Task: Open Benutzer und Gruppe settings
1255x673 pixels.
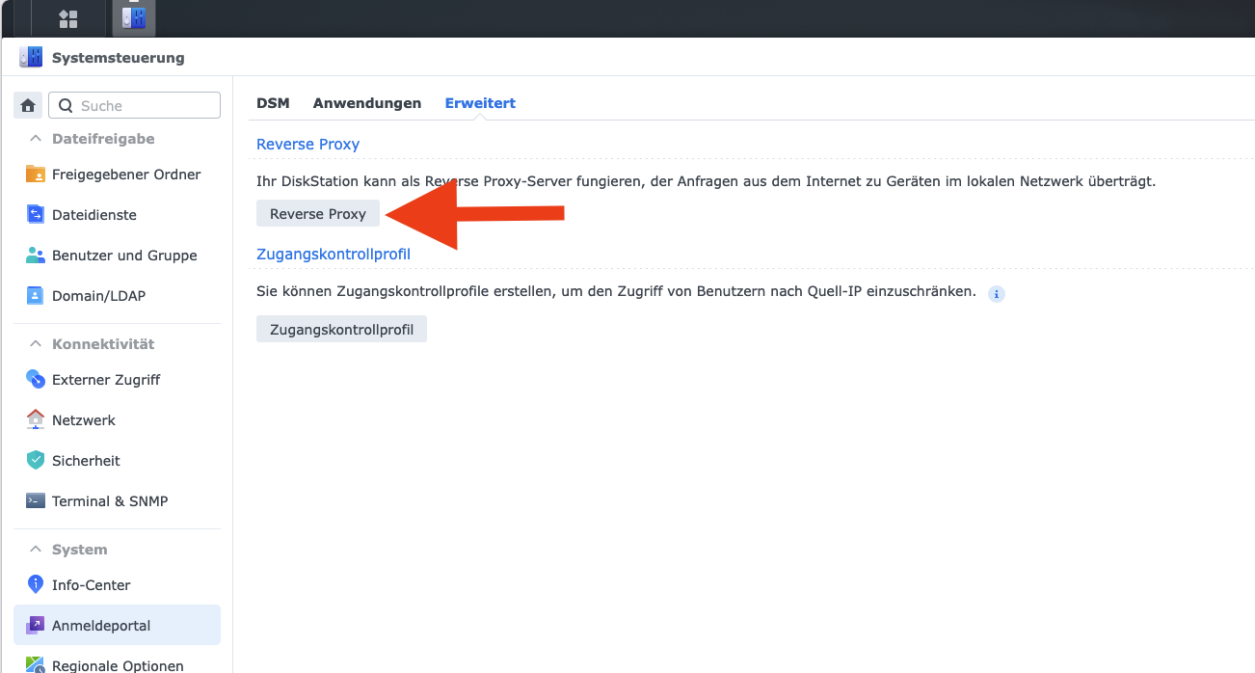Action: (117, 256)
